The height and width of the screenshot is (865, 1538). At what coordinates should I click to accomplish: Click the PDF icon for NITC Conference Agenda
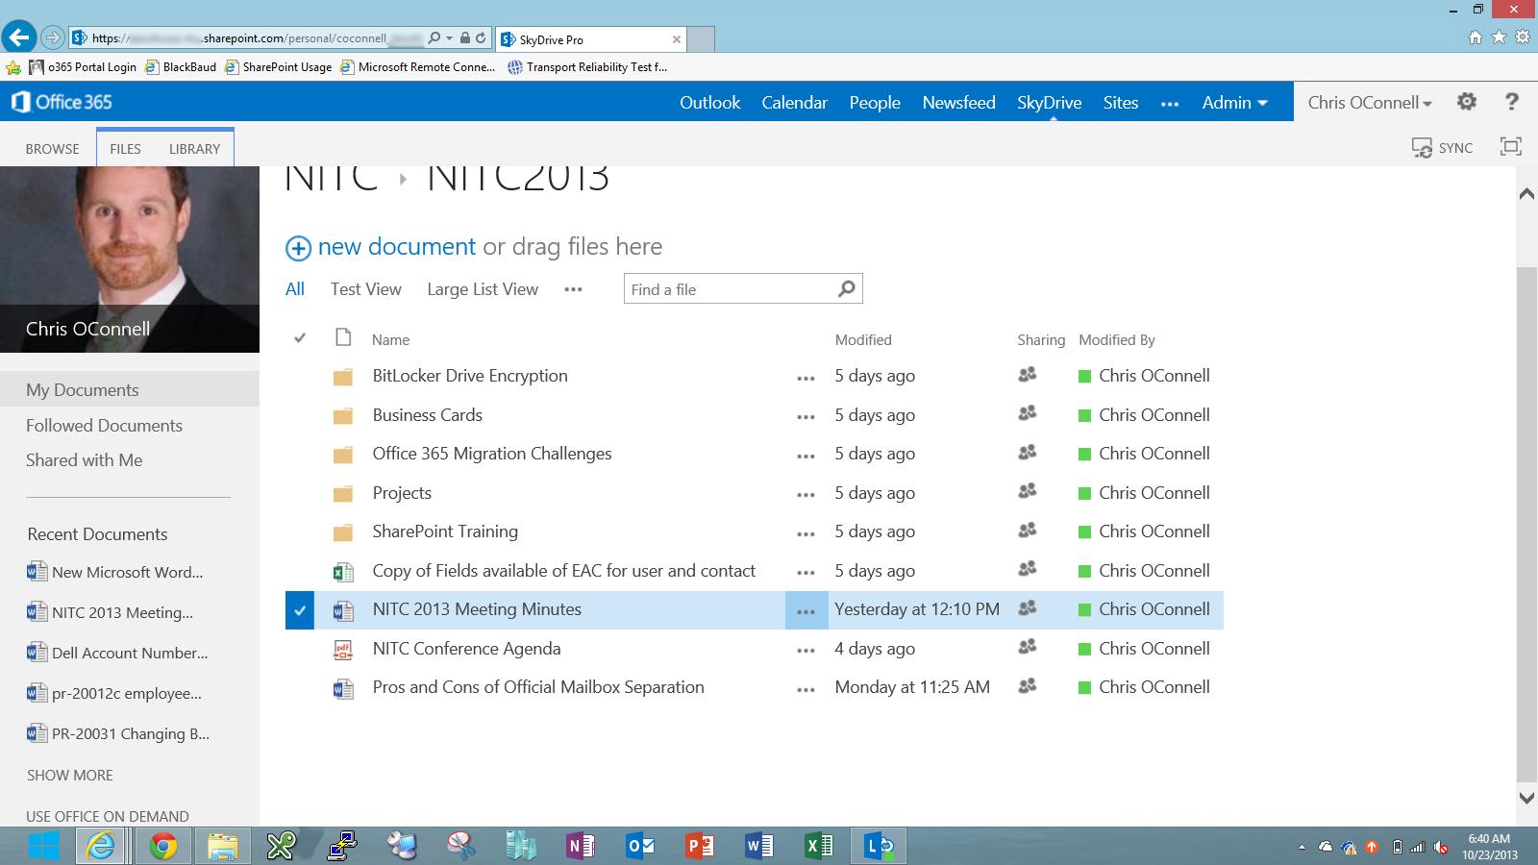(x=342, y=648)
